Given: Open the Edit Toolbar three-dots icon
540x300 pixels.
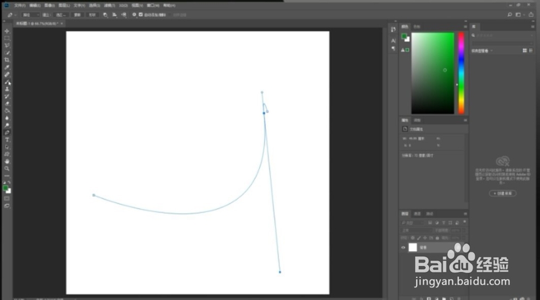Looking at the screenshot, I should click(x=7, y=176).
